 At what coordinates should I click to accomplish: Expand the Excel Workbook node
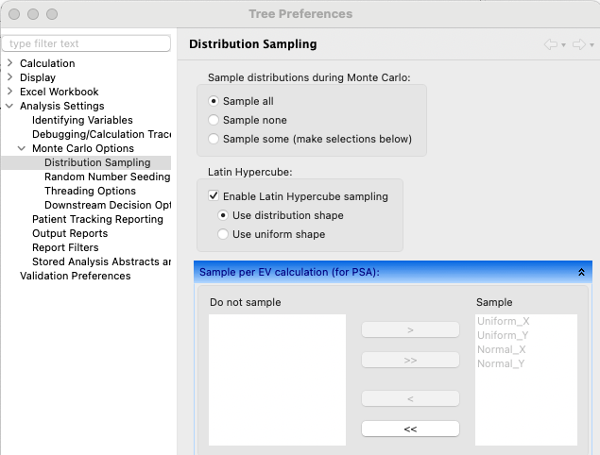click(x=9, y=92)
